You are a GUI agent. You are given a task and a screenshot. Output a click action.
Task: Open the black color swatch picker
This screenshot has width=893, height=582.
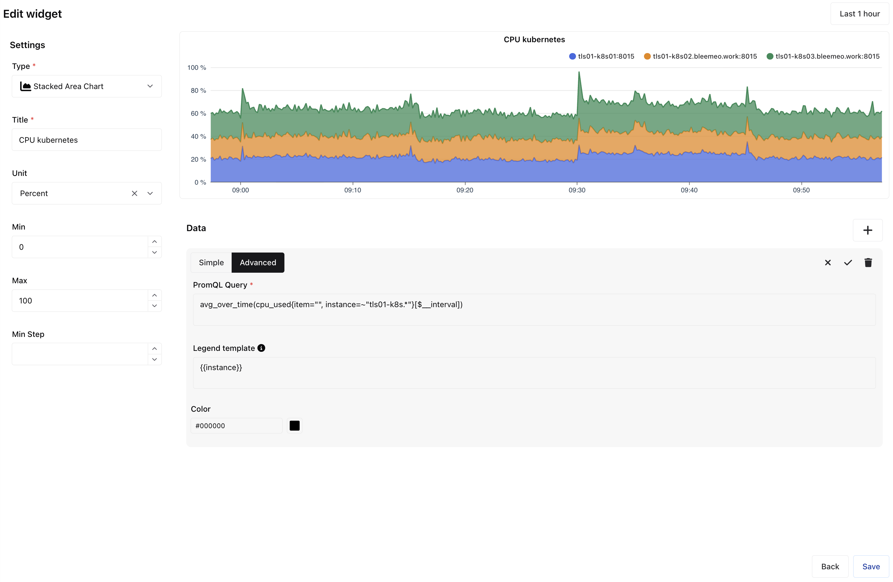pos(295,425)
